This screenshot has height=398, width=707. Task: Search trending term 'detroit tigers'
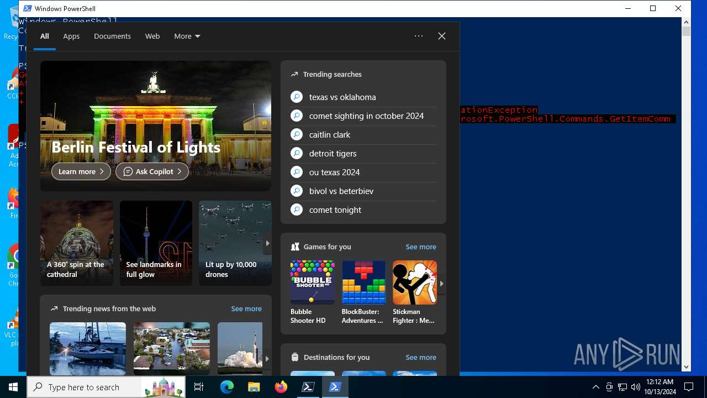[363, 153]
